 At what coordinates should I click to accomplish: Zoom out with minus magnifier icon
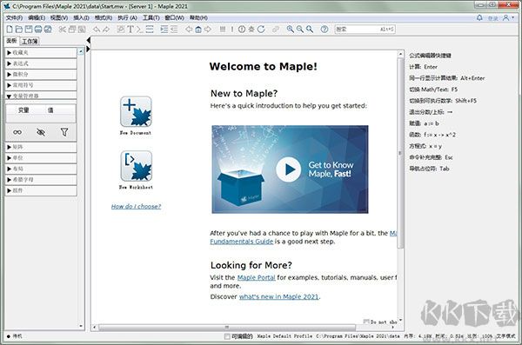[x=300, y=30]
